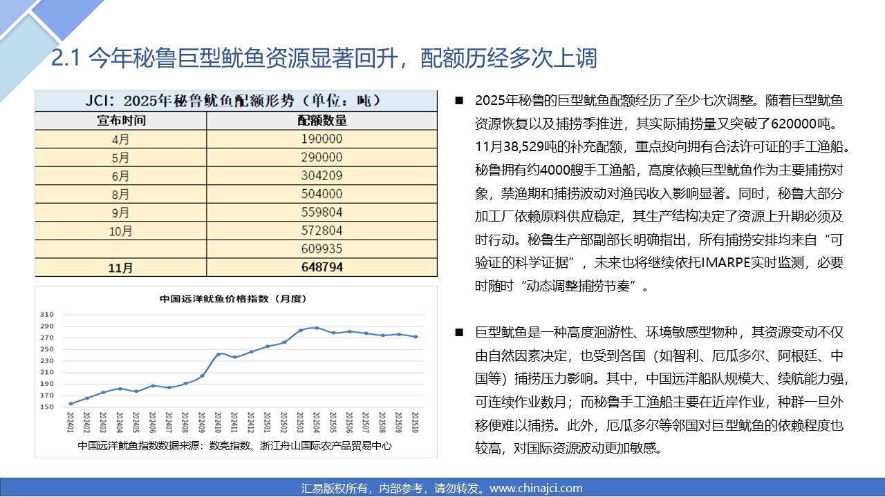Image resolution: width=885 pixels, height=497 pixels.
Task: Click the chart data source caption
Action: [235, 446]
